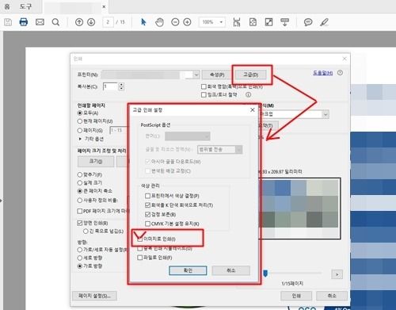Click the fit width scrolling icon
396x310 pixels.
pyautogui.click(x=237, y=22)
